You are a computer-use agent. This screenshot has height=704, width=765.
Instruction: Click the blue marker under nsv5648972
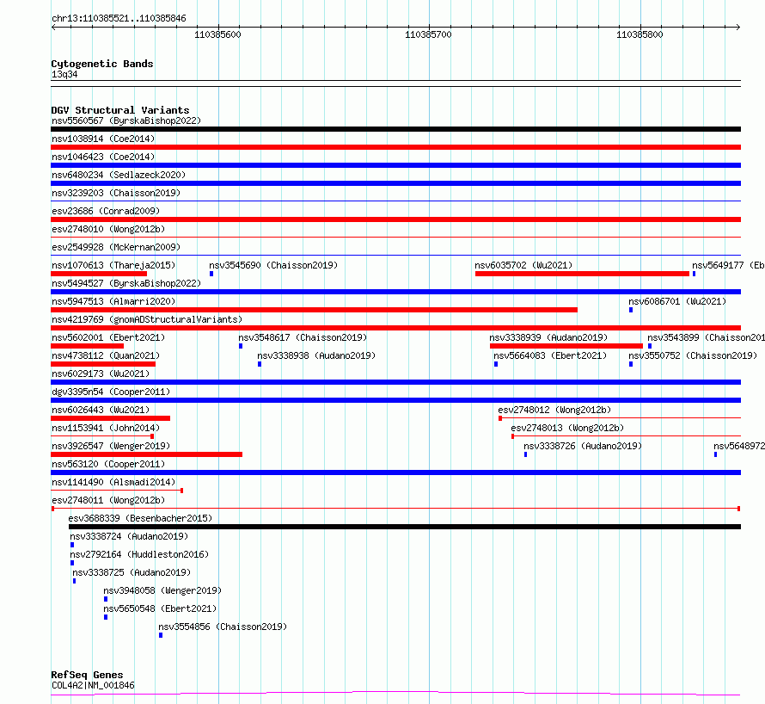click(x=716, y=454)
